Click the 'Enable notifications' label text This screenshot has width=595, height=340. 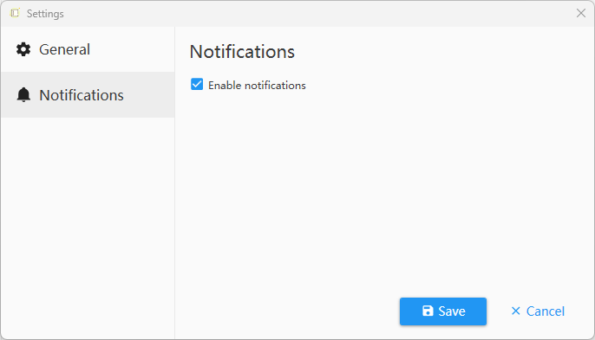[x=257, y=85]
